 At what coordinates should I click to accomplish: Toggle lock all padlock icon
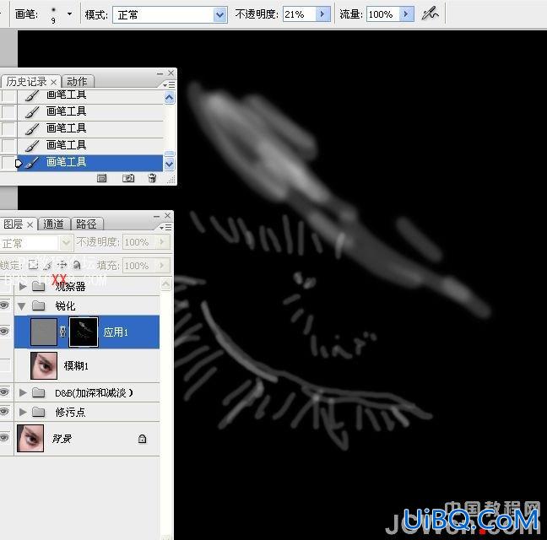[77, 265]
